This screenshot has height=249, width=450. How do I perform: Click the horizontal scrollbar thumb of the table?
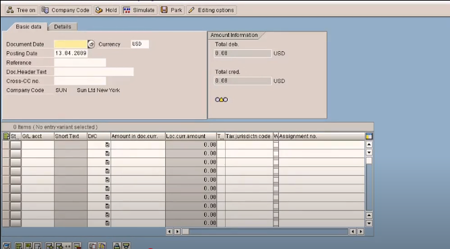click(186, 232)
